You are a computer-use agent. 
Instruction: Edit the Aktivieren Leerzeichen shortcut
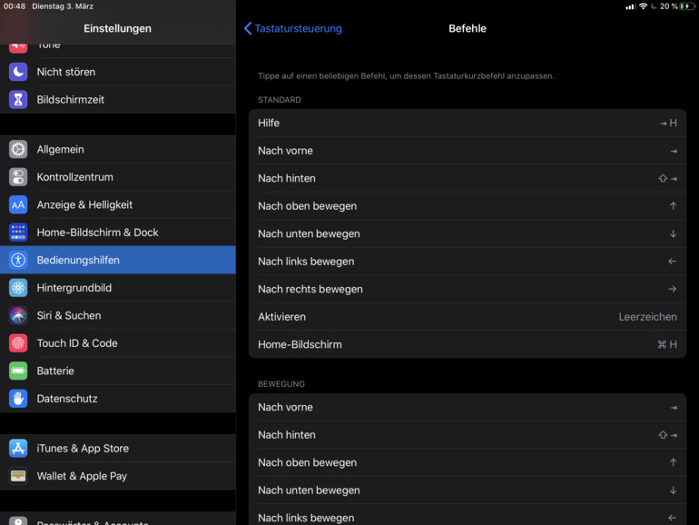pyautogui.click(x=467, y=317)
